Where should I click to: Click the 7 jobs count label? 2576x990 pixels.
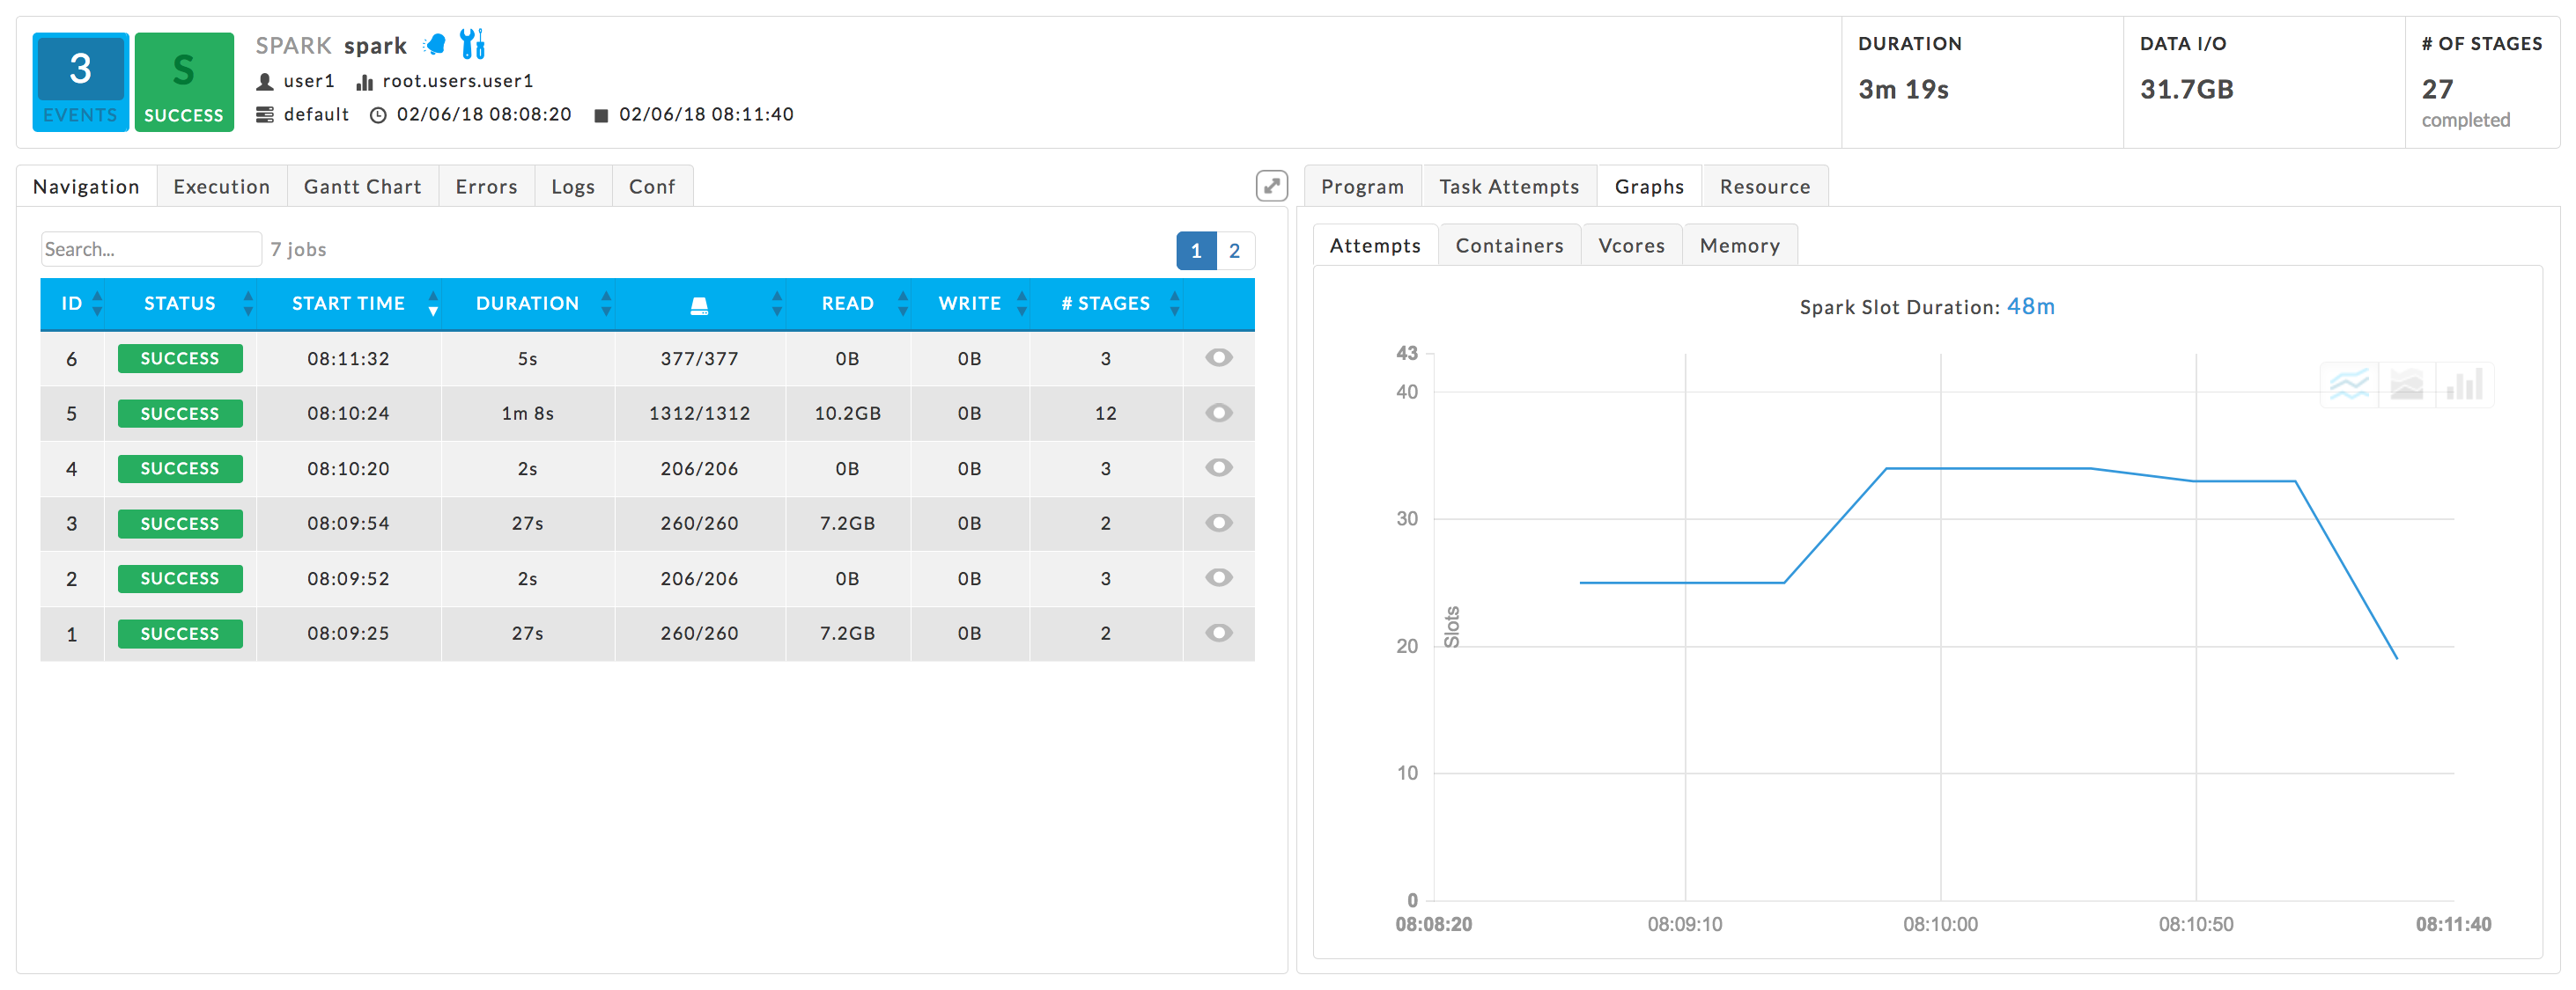[298, 250]
